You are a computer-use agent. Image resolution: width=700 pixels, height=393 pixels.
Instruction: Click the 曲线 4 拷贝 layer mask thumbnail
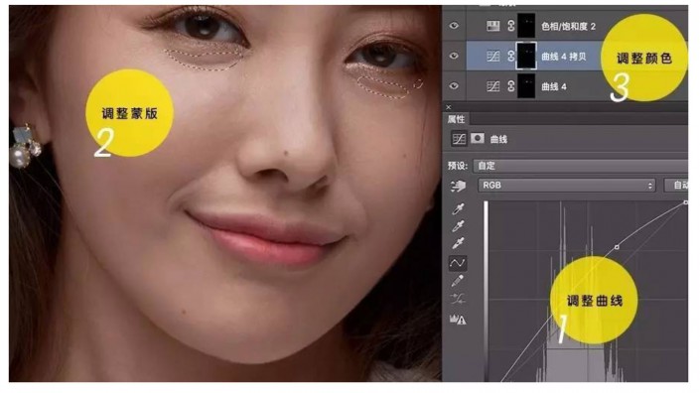tap(526, 56)
